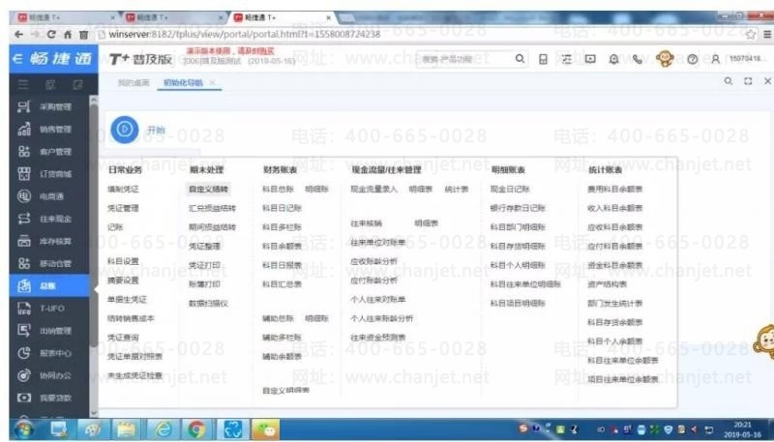The width and height of the screenshot is (774, 442).
Task: Open 填制凭证 under 日常业务
Action: (123, 189)
